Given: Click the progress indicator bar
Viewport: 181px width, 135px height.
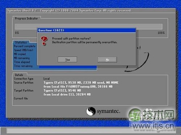Looking at the screenshot, I should pos(89,26).
